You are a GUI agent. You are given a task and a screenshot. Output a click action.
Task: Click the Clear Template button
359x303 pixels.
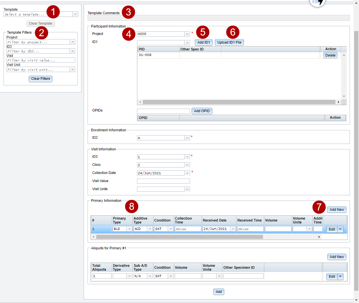click(x=40, y=23)
